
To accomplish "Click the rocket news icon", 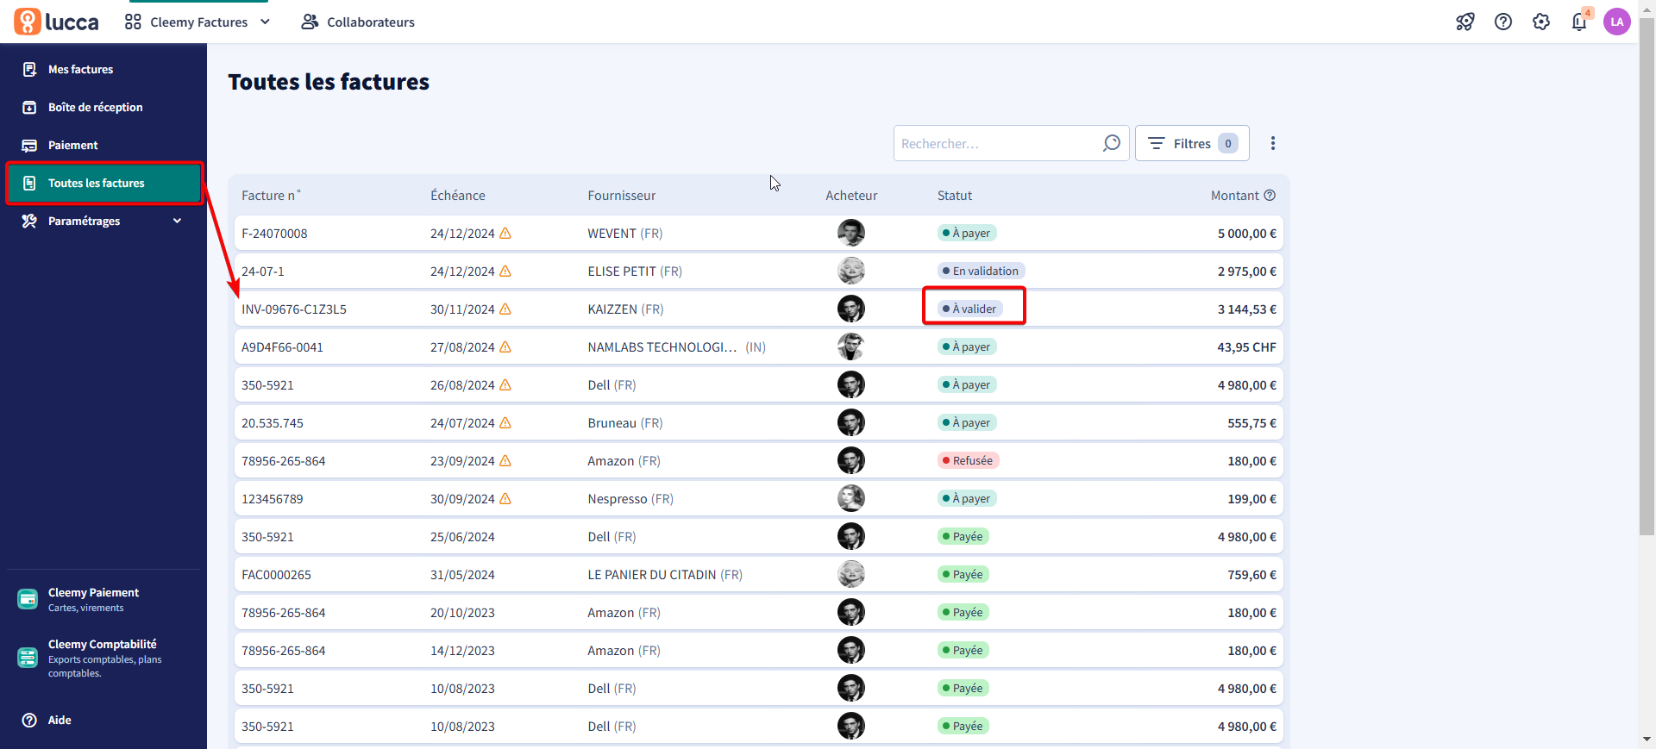I will [1465, 22].
